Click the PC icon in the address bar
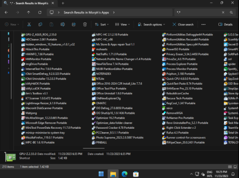The height and width of the screenshot is (178, 239). 52,12
